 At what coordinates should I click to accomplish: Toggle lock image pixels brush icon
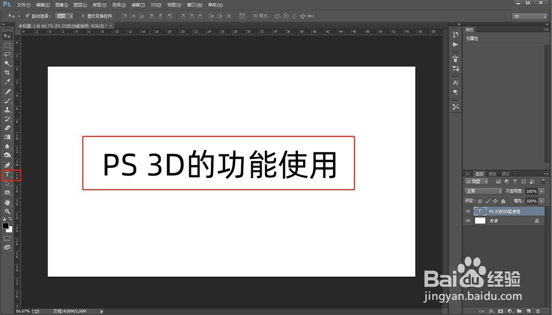487,201
